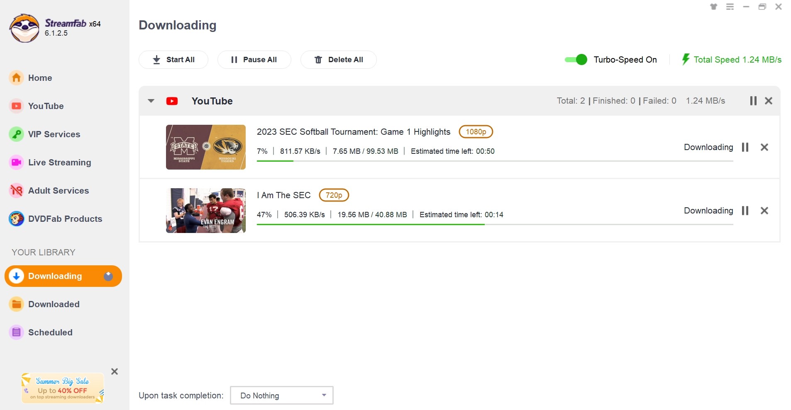
Task: Click the DVDFab Products icon
Action: 16,219
